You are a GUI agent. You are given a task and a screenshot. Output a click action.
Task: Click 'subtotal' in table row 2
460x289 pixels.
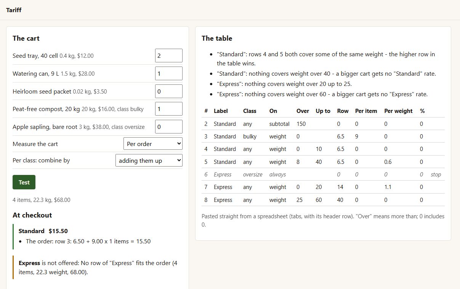coord(279,124)
